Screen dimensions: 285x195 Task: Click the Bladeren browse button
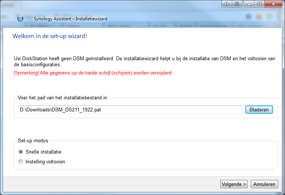click(259, 110)
